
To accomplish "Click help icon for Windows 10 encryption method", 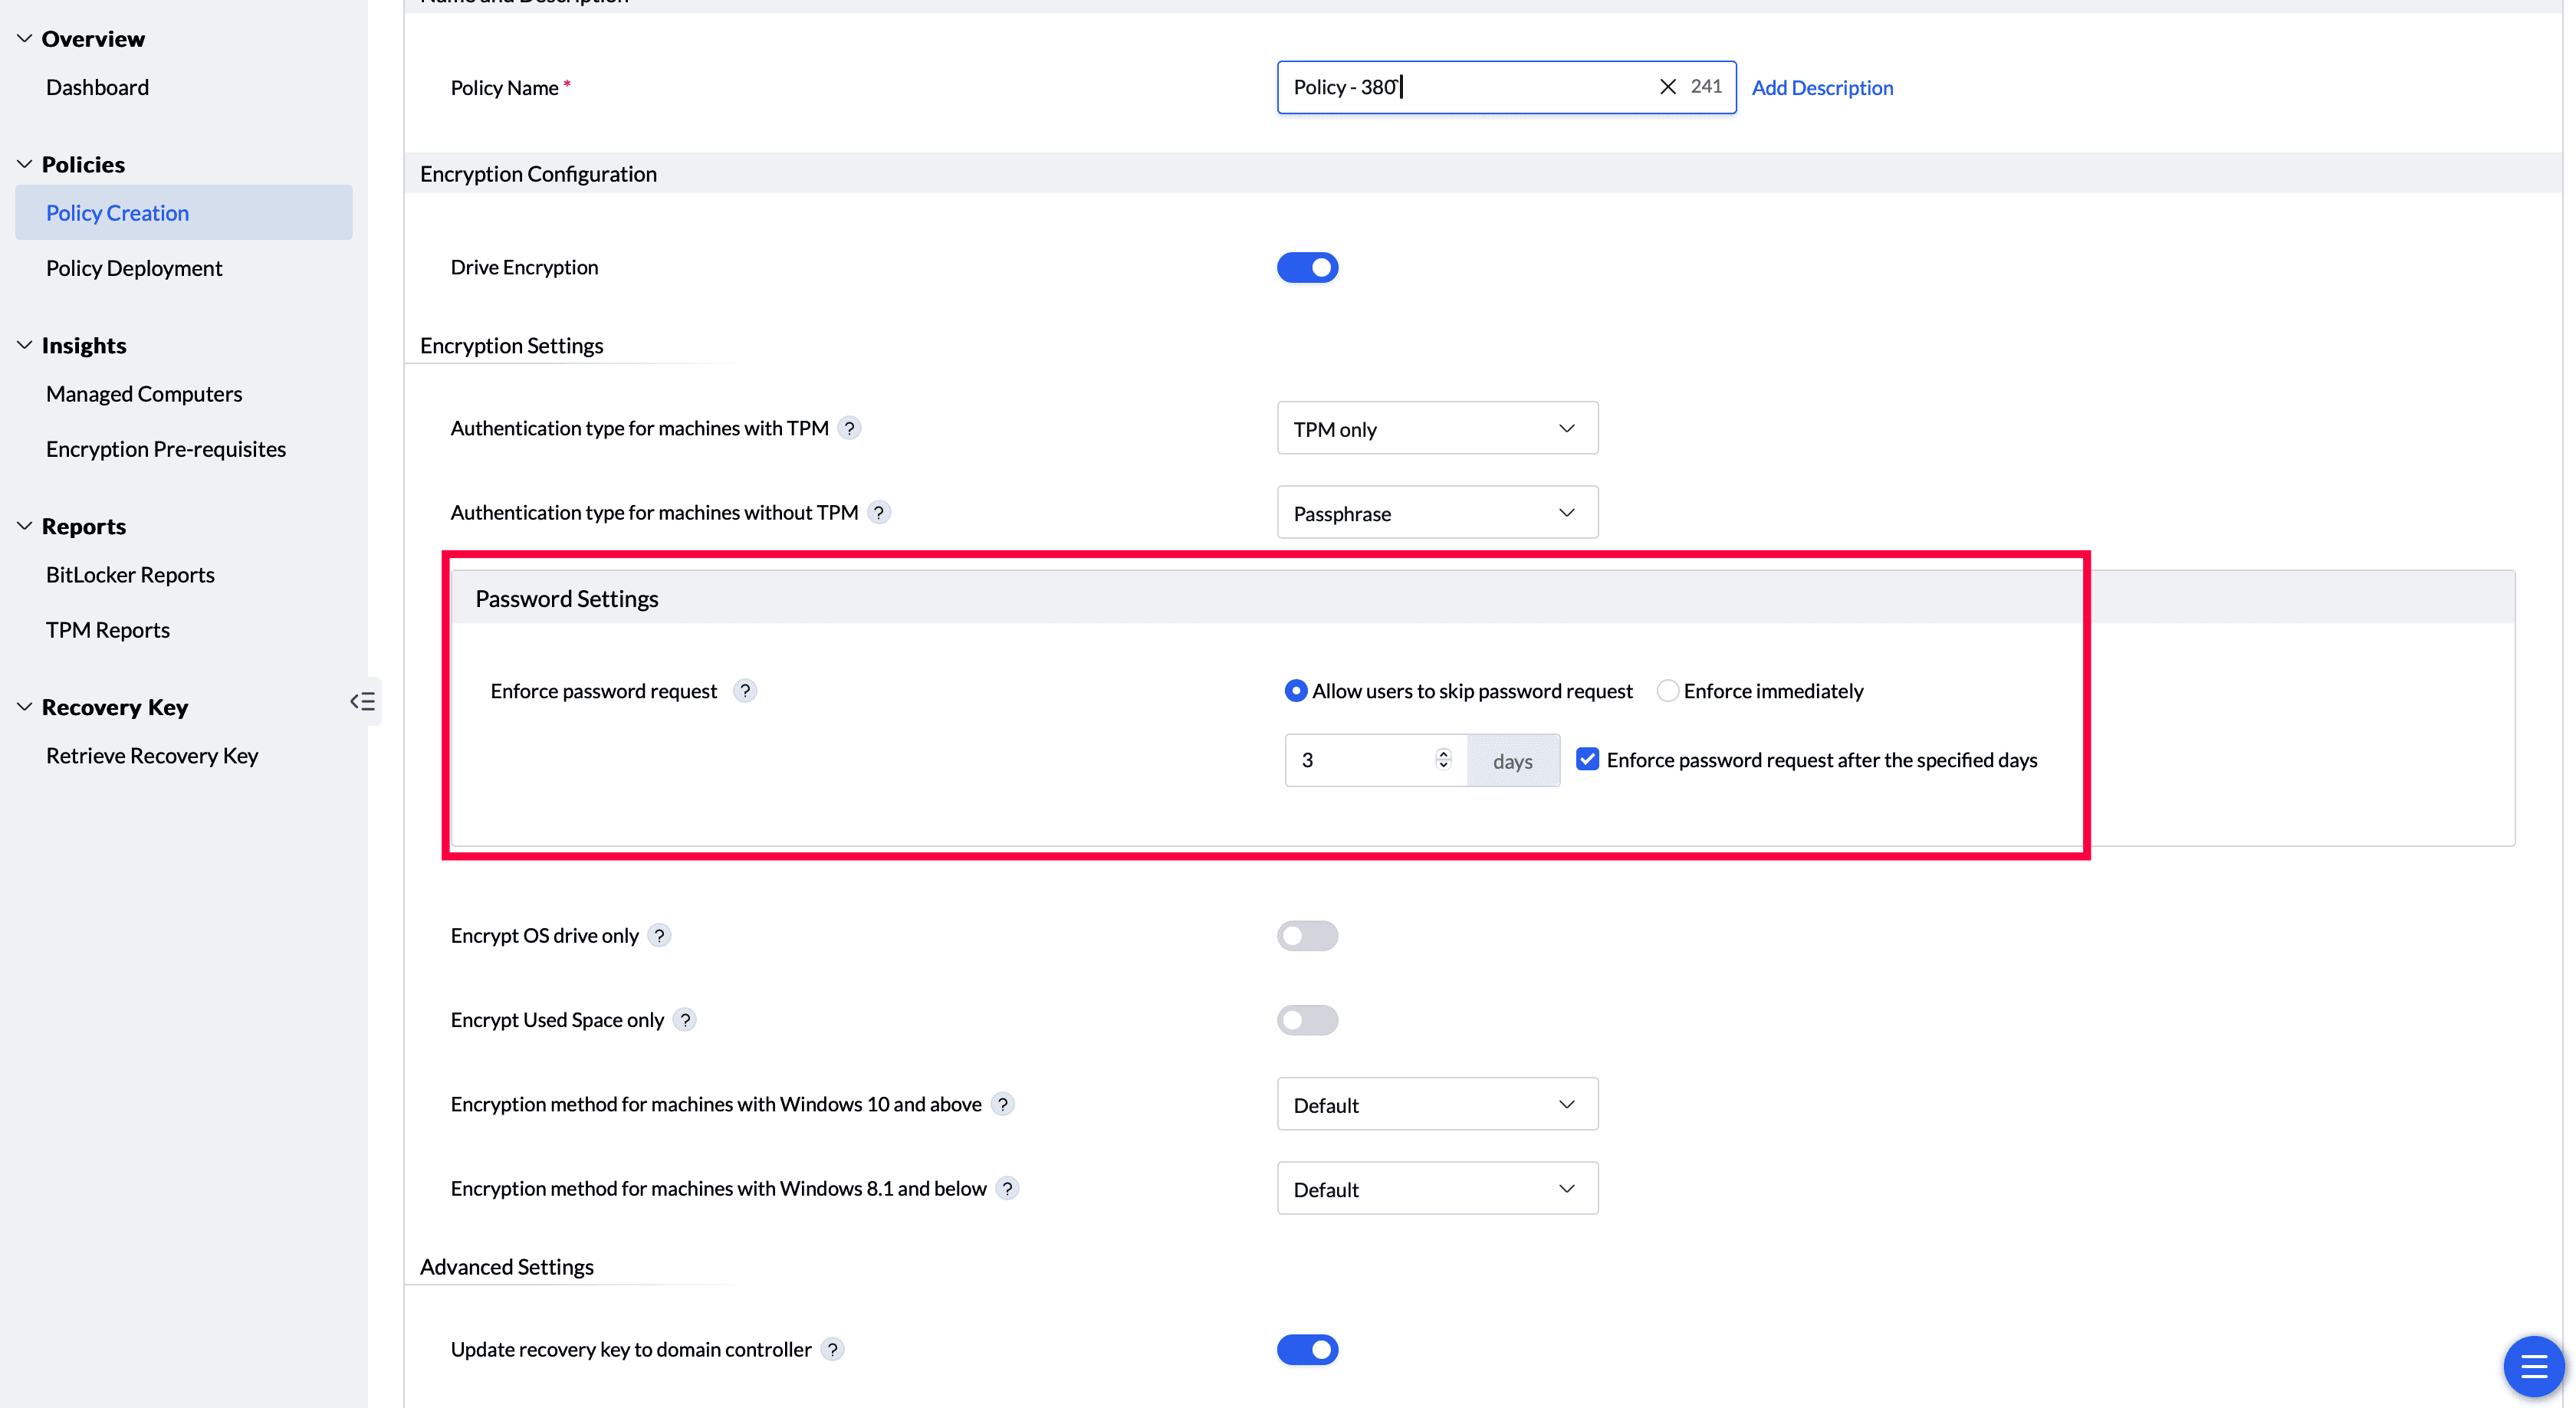I will (x=1002, y=1104).
